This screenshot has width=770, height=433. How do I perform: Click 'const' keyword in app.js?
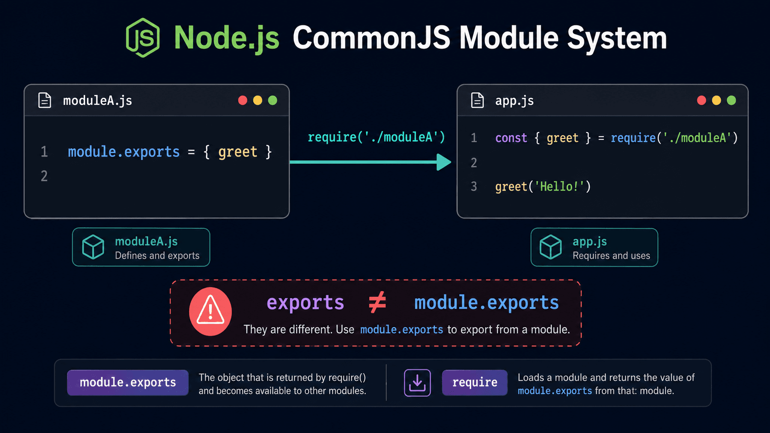(511, 138)
